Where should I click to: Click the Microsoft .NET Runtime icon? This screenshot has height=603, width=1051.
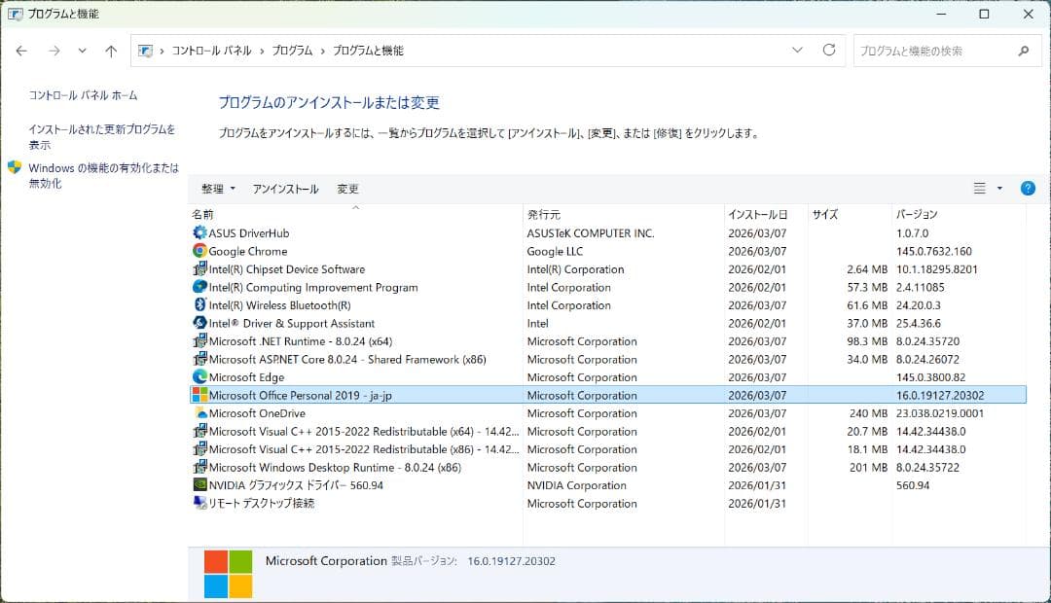point(199,341)
